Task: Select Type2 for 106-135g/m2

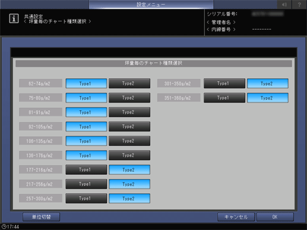Action: tap(129, 141)
